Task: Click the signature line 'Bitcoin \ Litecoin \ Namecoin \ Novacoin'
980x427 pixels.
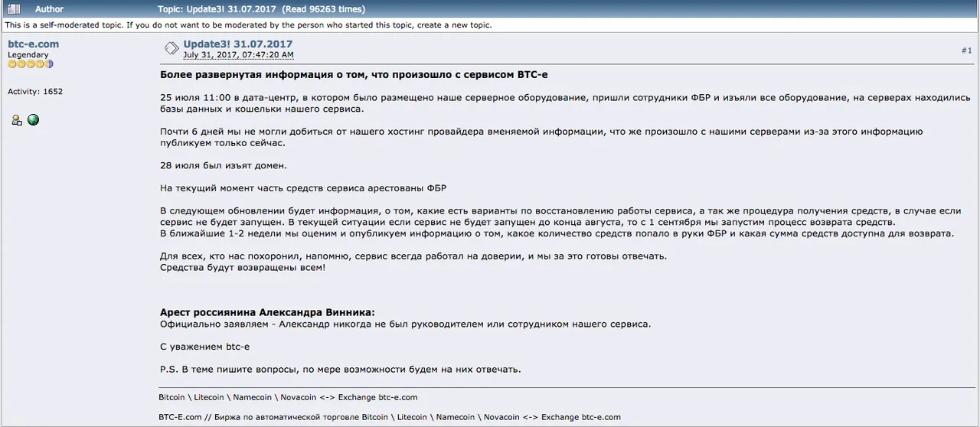Action: tap(289, 398)
